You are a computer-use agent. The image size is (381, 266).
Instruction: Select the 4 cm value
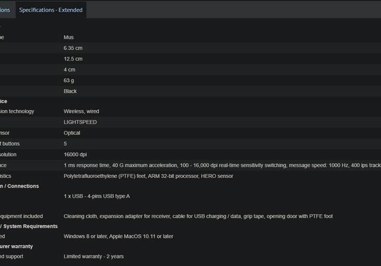pyautogui.click(x=69, y=70)
